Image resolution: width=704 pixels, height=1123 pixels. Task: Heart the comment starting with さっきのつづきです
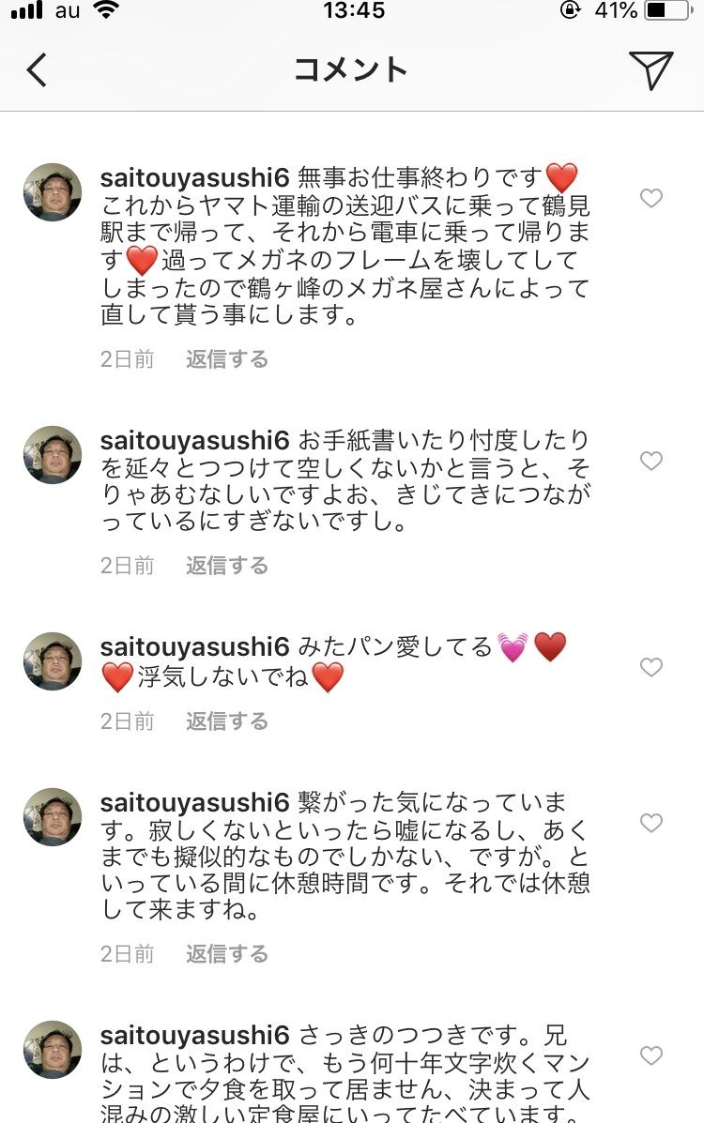pos(650,1055)
